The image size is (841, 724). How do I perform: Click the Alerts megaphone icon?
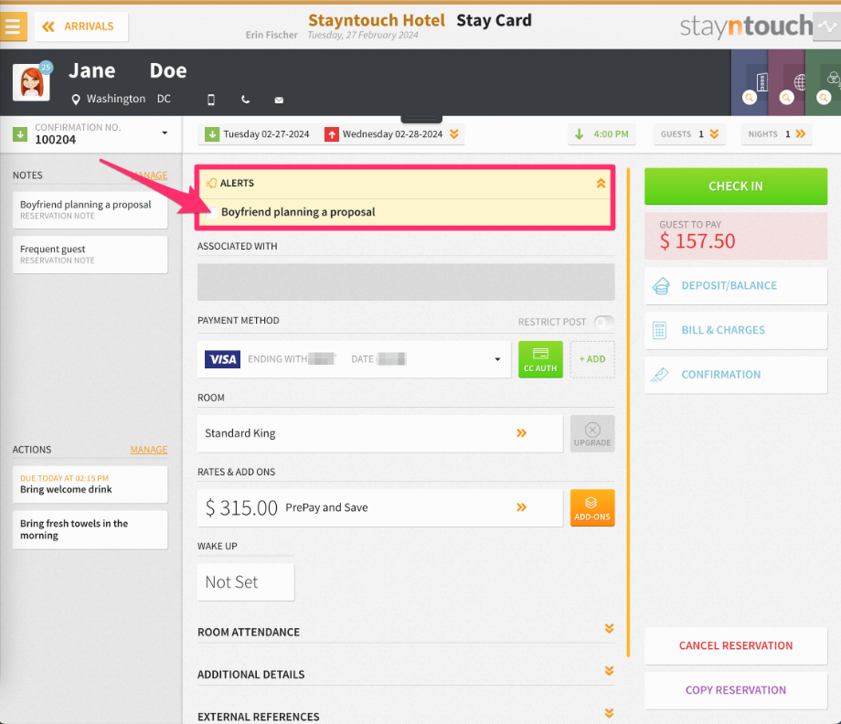tap(211, 184)
